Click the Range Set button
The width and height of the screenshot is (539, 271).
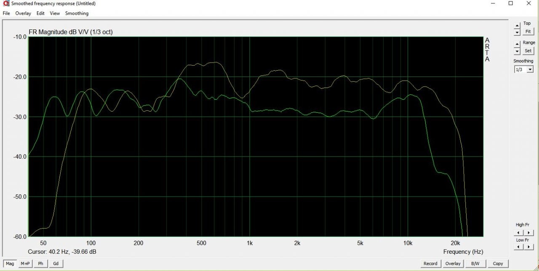528,50
